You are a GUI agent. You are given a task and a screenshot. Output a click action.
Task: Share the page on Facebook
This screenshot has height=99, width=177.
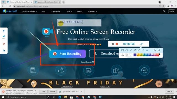(4, 31)
